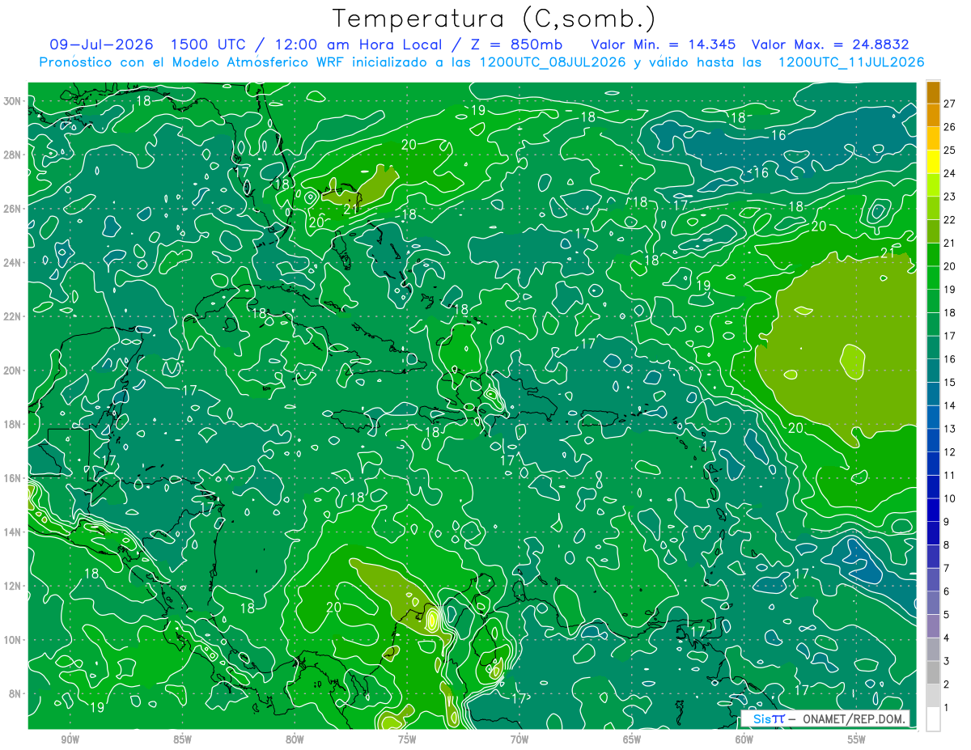
Task: Click the "24N" latitude axis label
Action: click(x=14, y=263)
